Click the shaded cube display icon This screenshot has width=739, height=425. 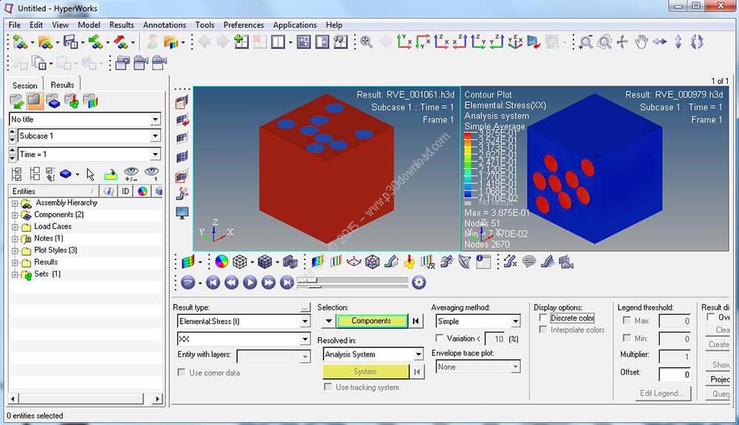(x=265, y=262)
